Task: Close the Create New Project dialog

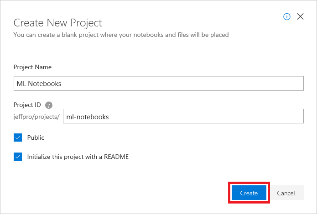Action: (300, 17)
